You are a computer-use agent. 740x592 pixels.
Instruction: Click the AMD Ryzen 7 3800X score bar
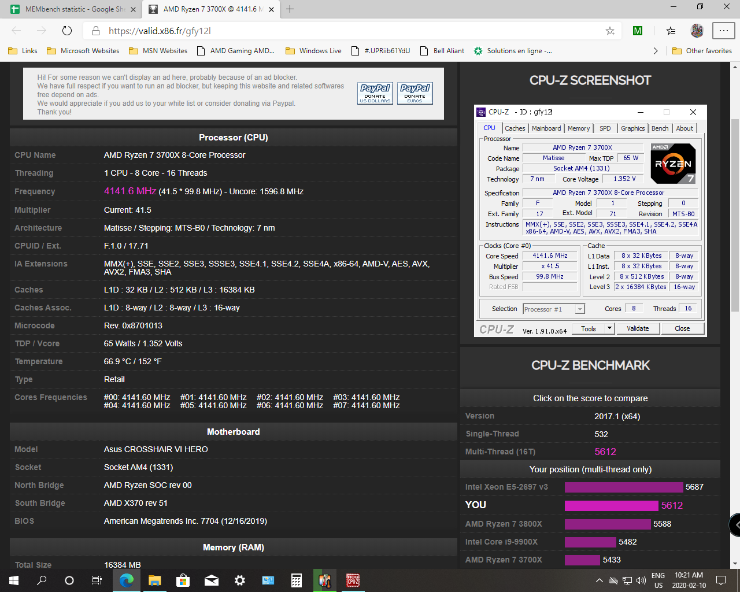(x=608, y=524)
